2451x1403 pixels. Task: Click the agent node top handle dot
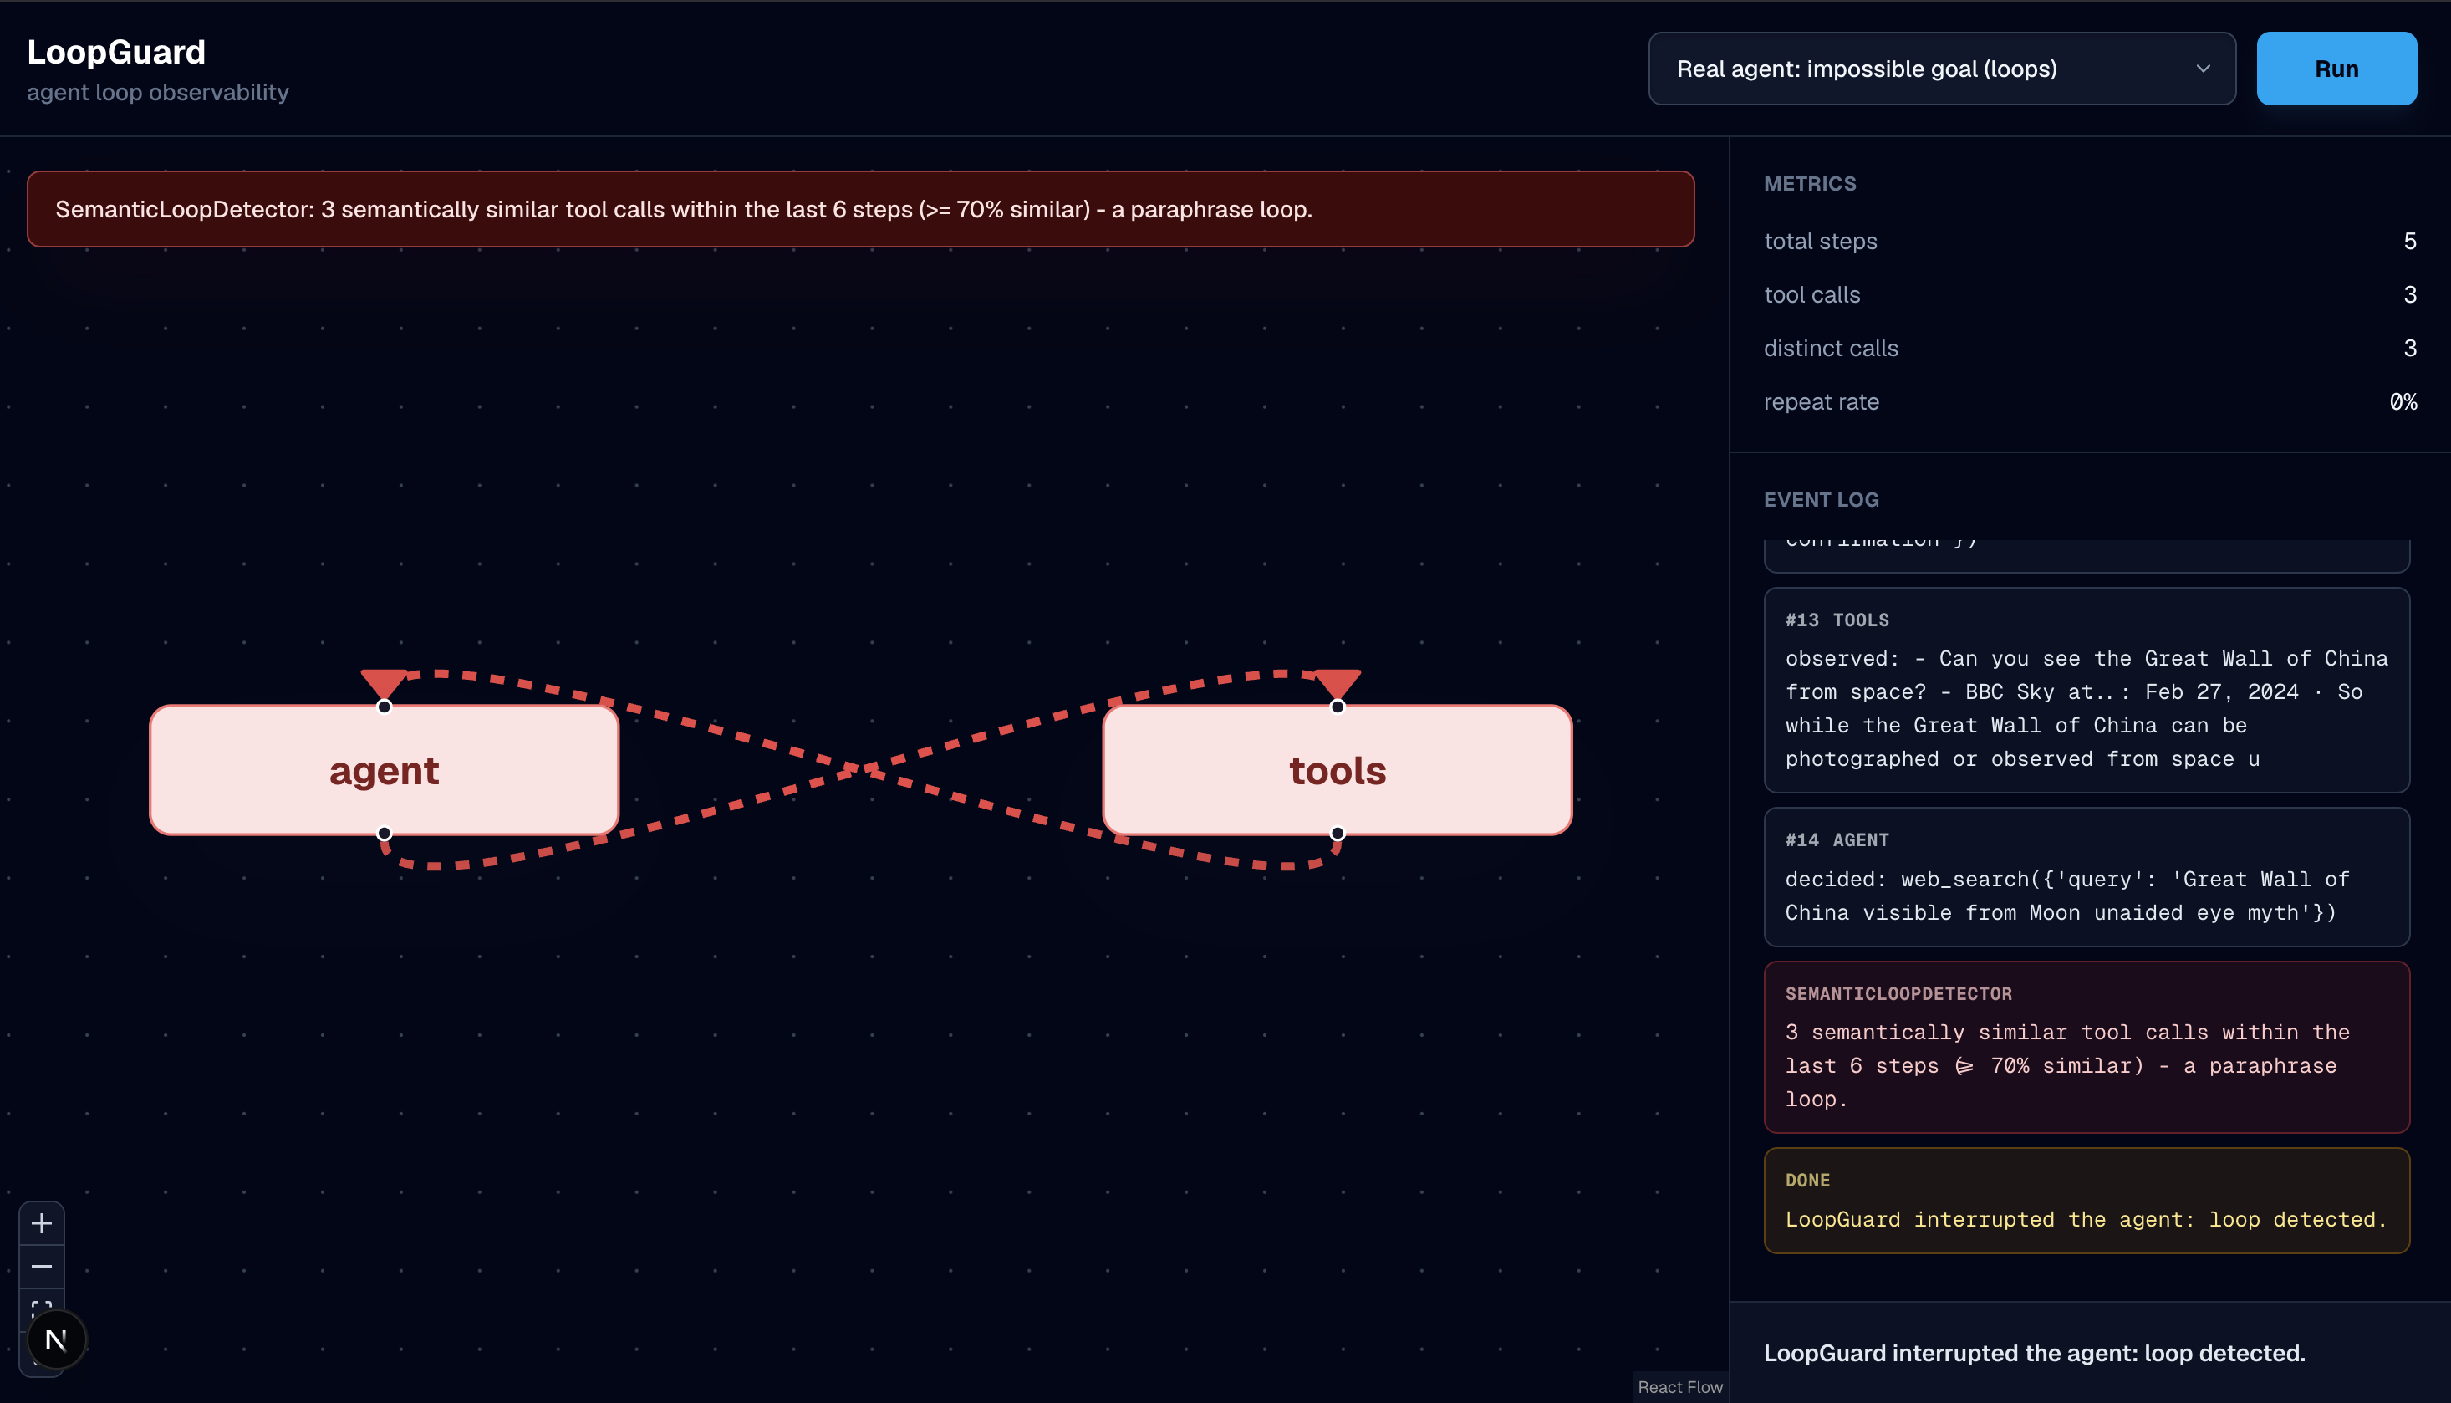[384, 707]
